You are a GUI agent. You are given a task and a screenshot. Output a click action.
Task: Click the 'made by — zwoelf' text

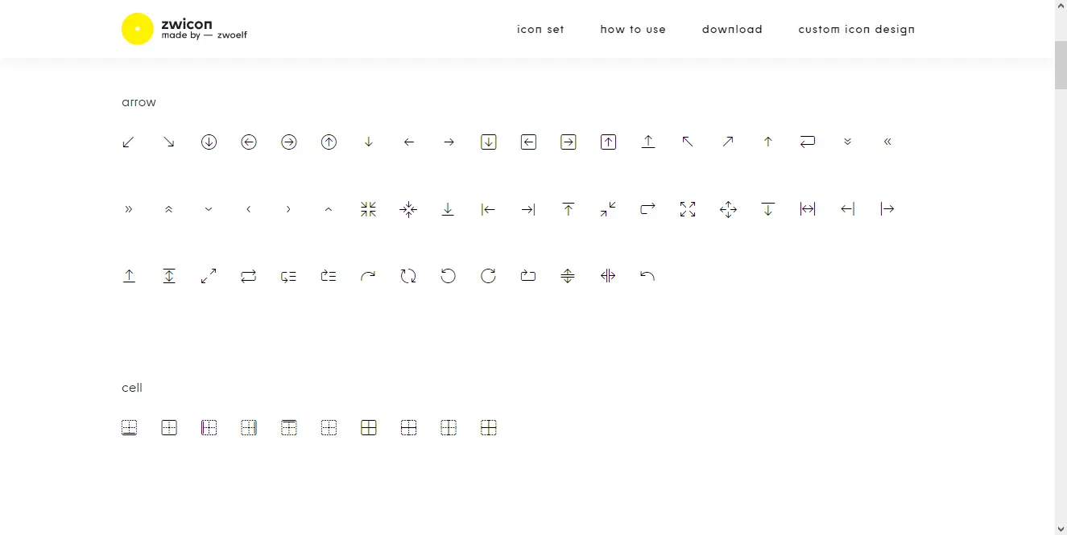coord(205,35)
